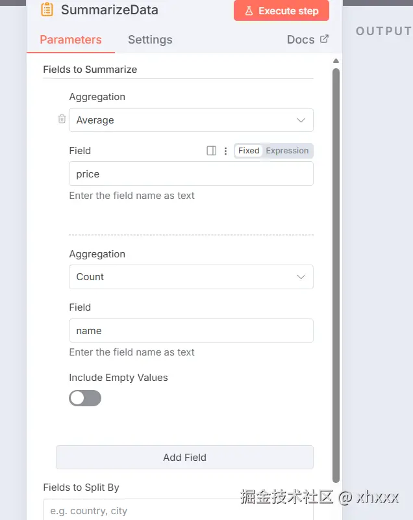Switch Field mode to Expression
The image size is (413, 520).
(x=287, y=151)
